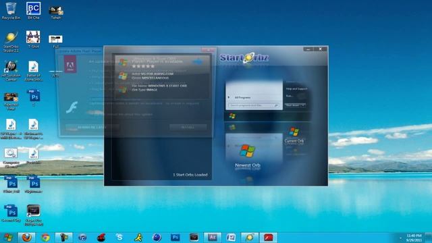Close the StartOrbz window

point(320,49)
